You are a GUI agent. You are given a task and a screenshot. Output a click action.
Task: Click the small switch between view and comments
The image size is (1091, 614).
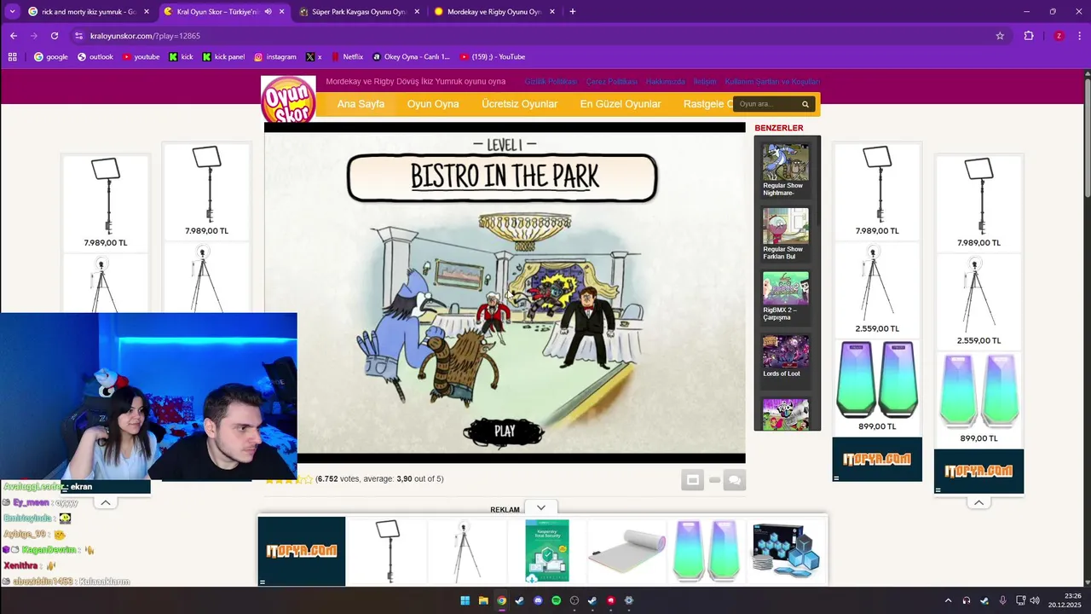click(714, 480)
